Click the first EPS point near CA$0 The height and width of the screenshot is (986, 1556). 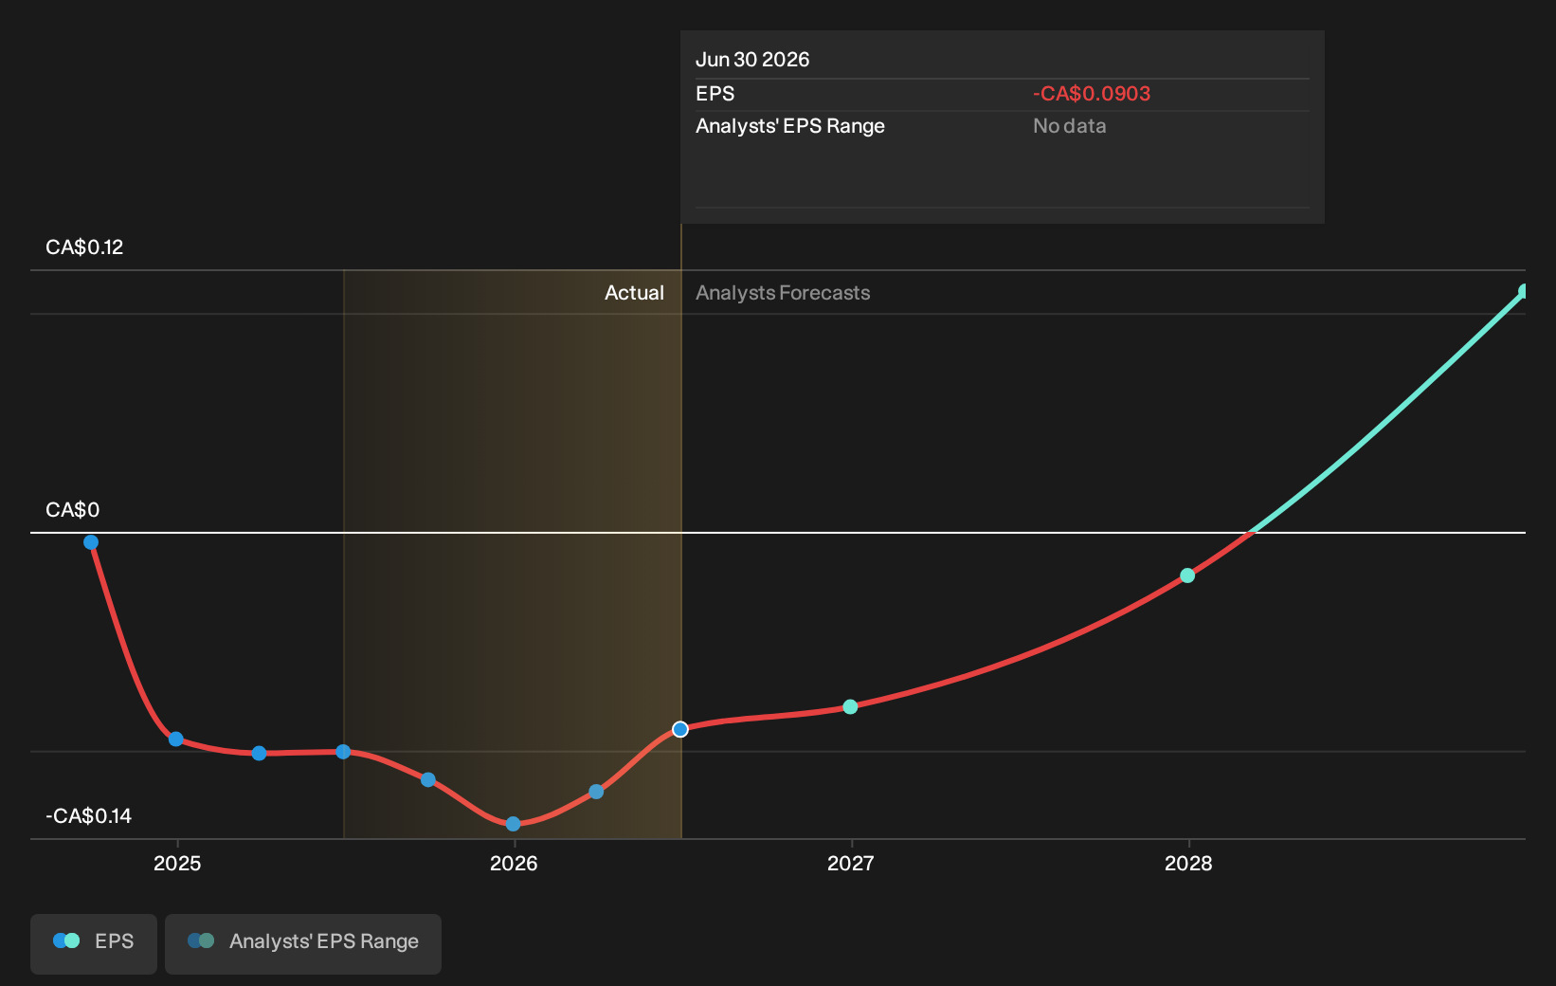[91, 542]
